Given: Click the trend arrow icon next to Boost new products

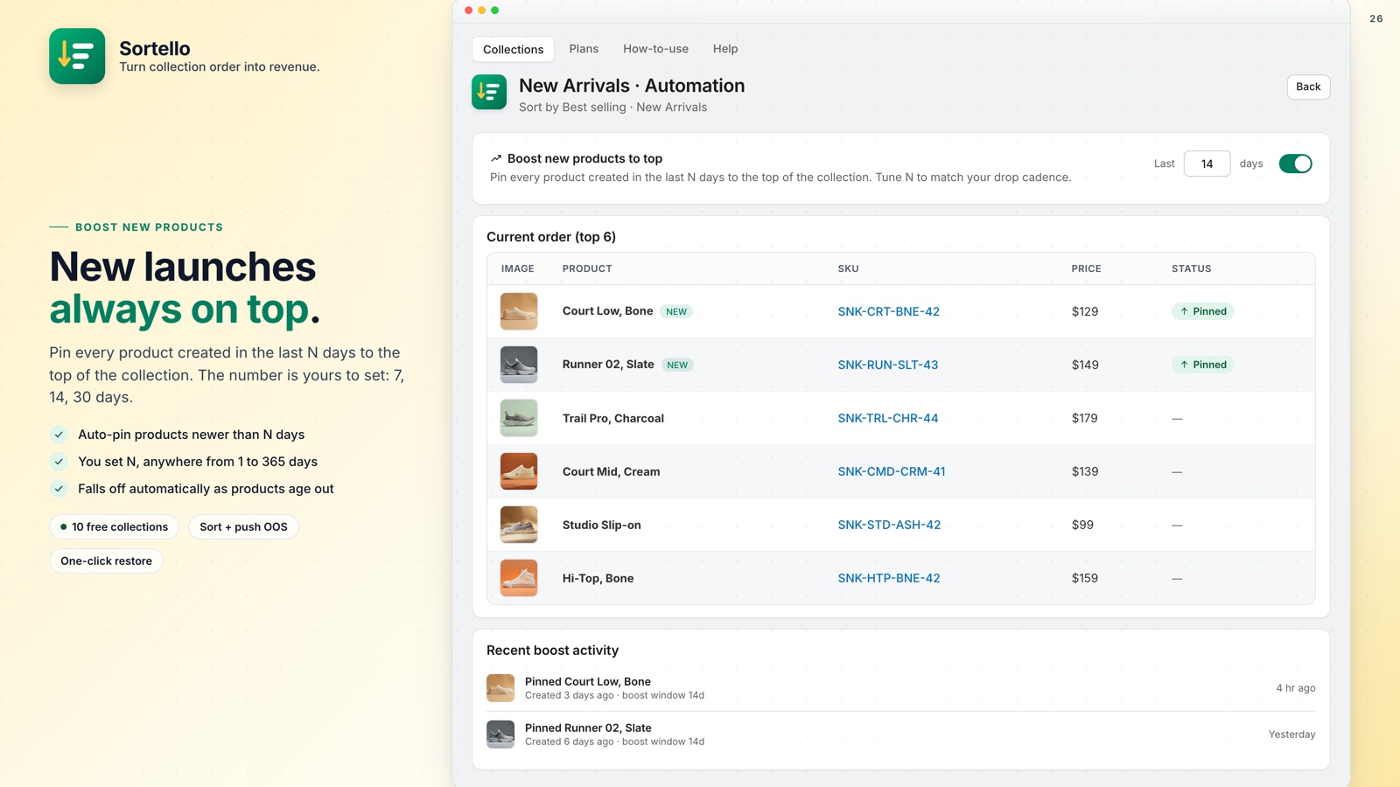Looking at the screenshot, I should click(496, 158).
